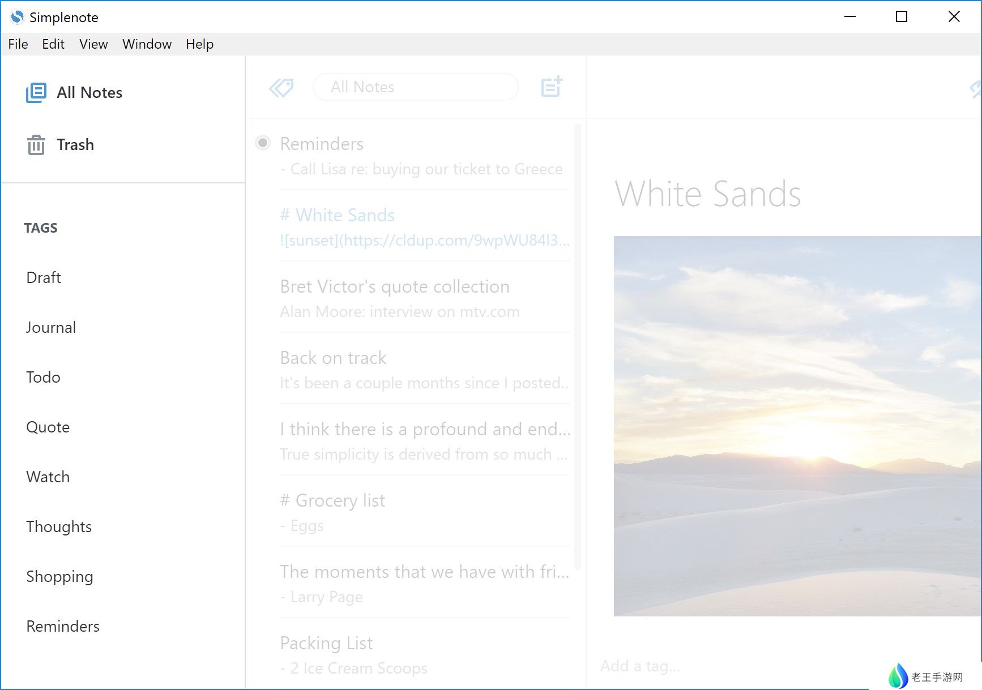Open the Window menu
The width and height of the screenshot is (982, 690).
tap(147, 44)
